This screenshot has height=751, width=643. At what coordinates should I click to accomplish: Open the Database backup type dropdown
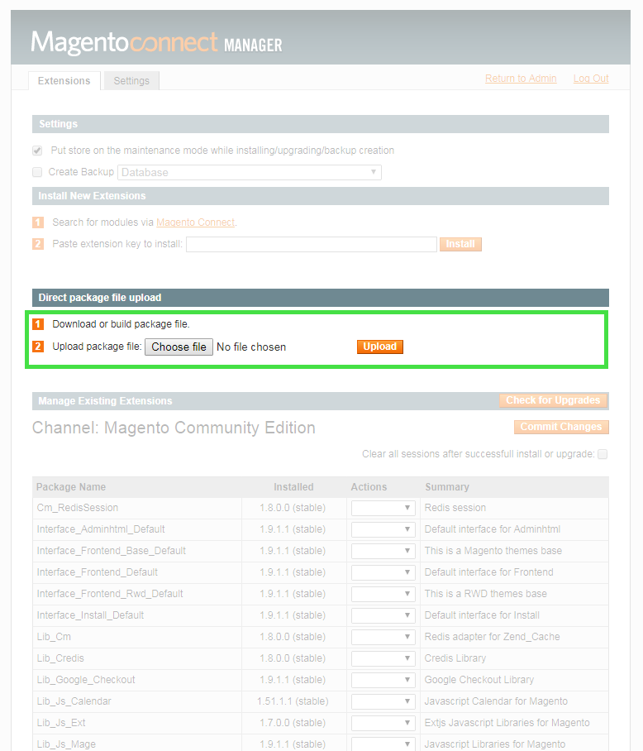pyautogui.click(x=249, y=172)
